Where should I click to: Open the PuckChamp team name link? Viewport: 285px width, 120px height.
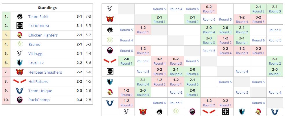pyautogui.click(x=39, y=100)
